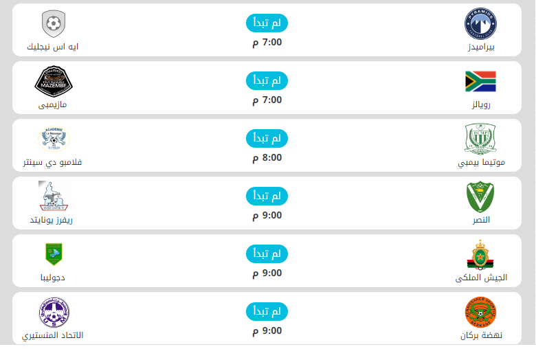Click the موتيما بيمبي green crest
The image size is (536, 349).
tap(480, 139)
